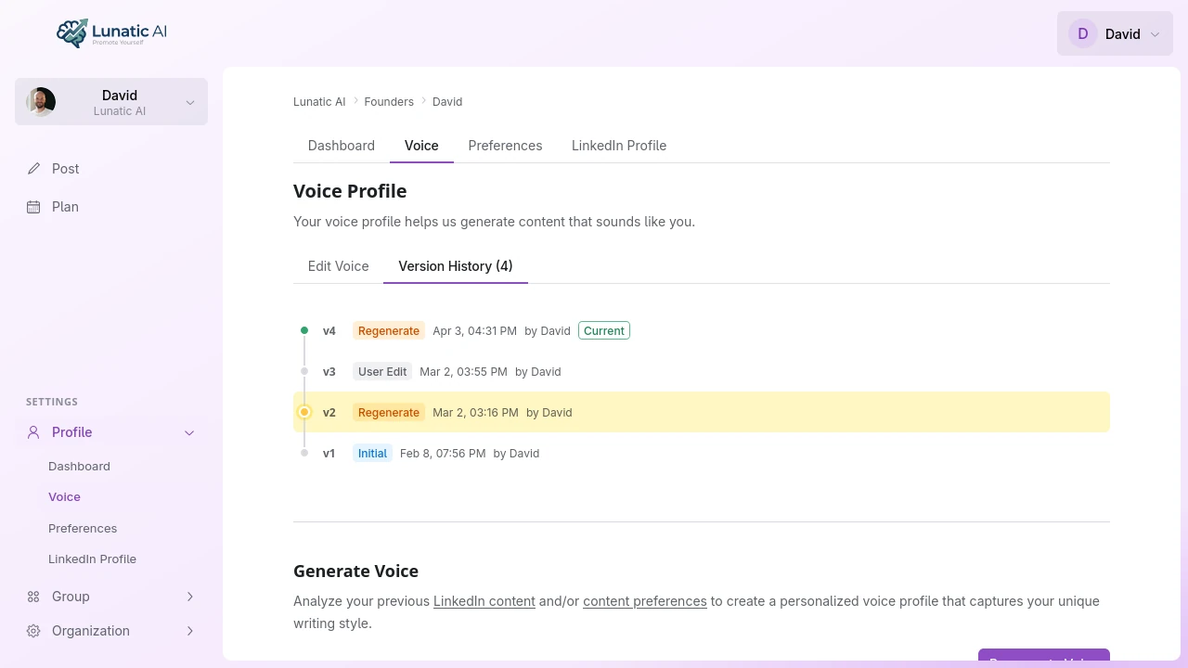The height and width of the screenshot is (668, 1188).
Task: Click Initial badge on v1 row
Action: (372, 453)
